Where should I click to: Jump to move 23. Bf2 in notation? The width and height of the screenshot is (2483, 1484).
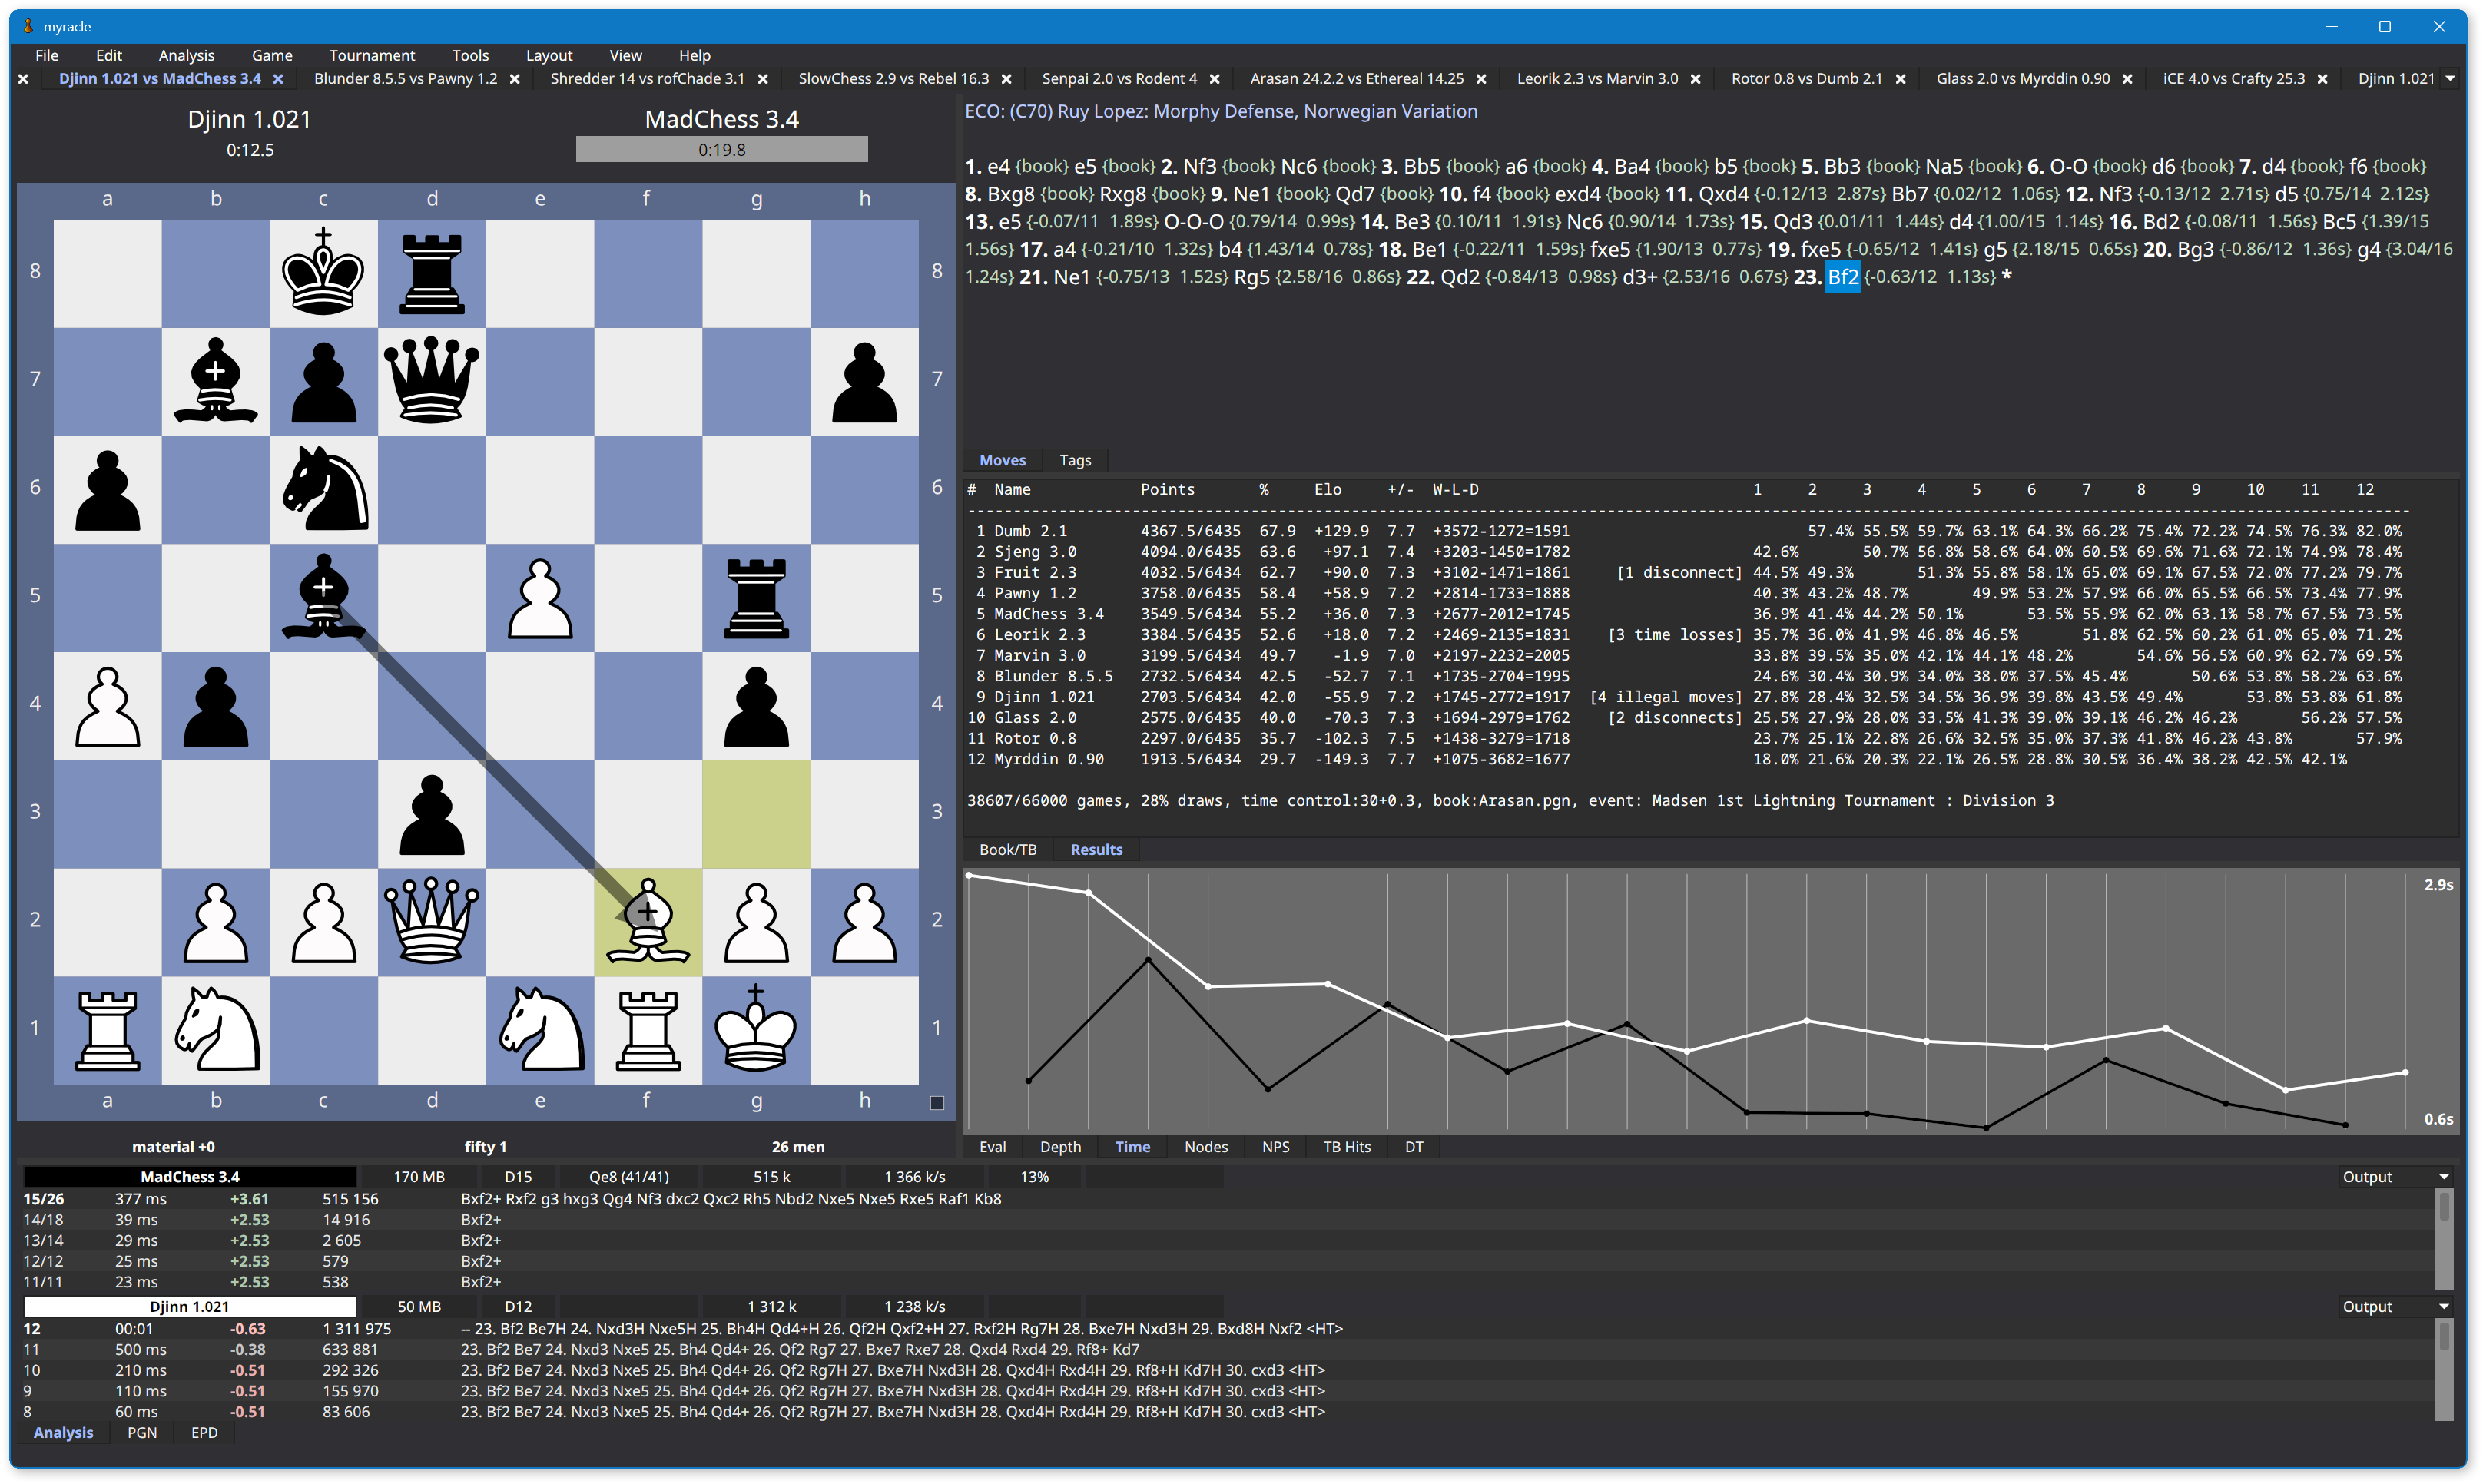(1842, 277)
